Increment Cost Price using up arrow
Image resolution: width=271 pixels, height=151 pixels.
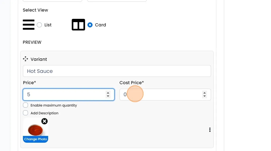tap(204, 93)
